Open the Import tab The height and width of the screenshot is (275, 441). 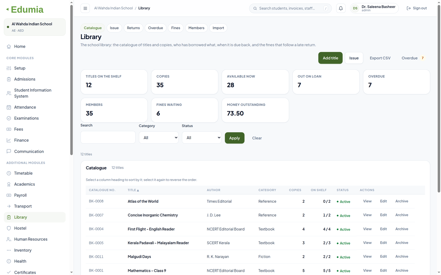218,28
